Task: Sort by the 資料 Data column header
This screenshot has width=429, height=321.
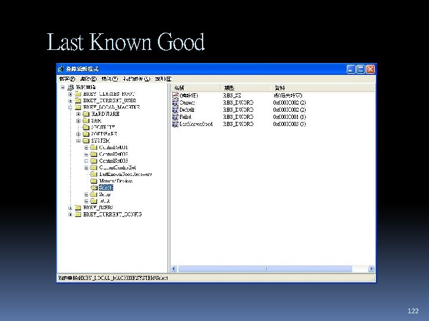Action: point(323,88)
